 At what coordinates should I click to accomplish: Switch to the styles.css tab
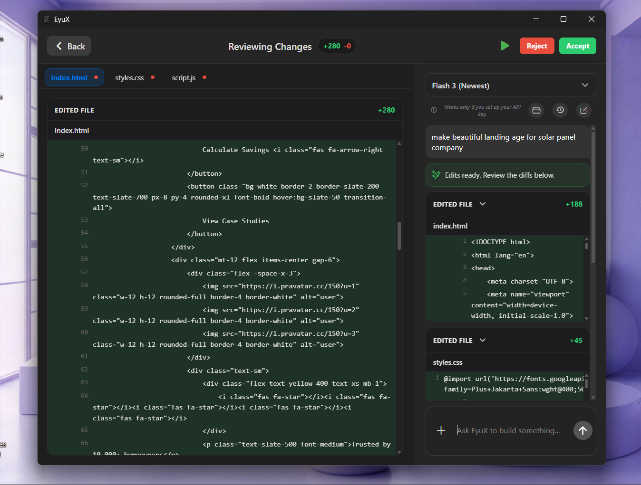[x=129, y=78]
